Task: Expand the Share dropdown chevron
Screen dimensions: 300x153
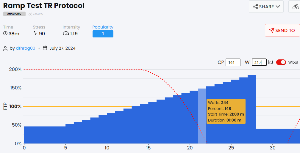Action: click(x=278, y=7)
